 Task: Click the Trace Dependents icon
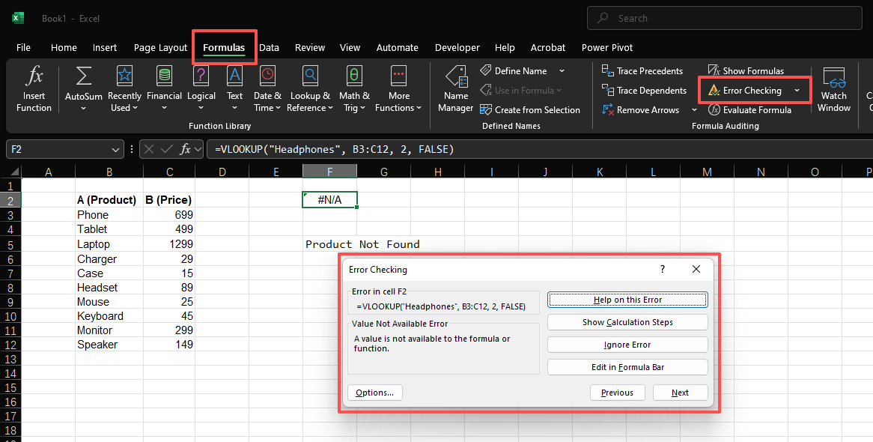pyautogui.click(x=644, y=90)
